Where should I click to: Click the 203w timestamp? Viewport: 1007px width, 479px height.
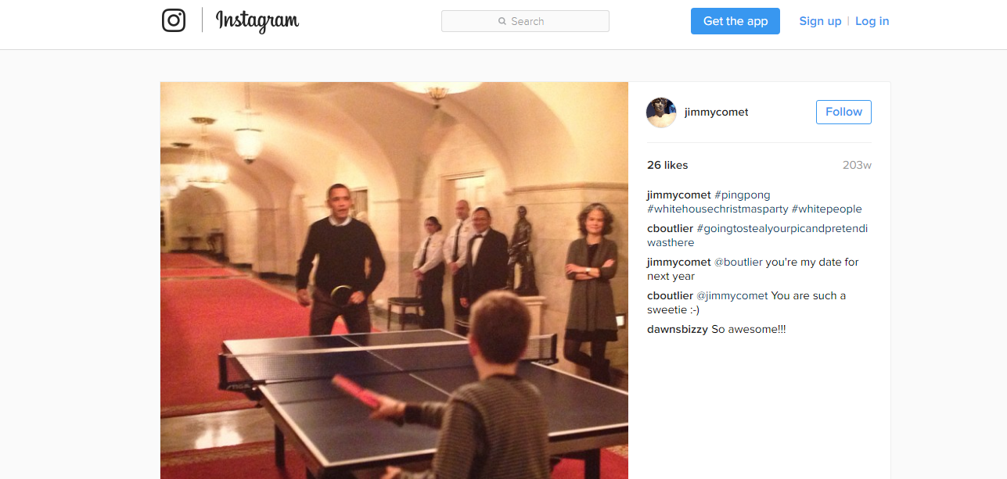pos(857,165)
